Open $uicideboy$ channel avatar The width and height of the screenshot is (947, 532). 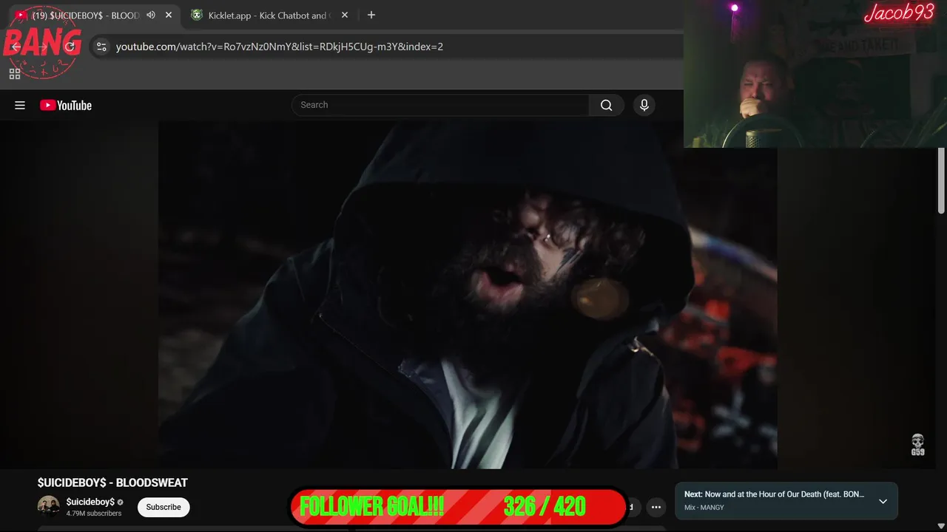coord(49,507)
